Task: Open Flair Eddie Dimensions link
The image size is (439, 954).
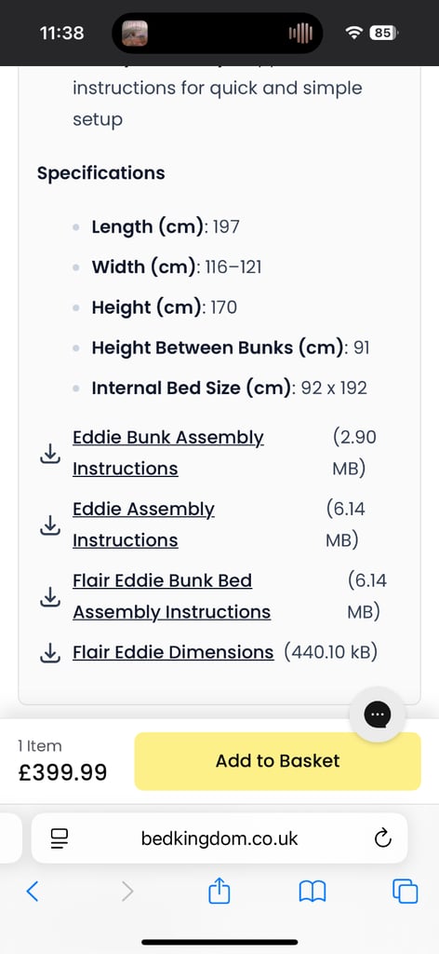Action: [x=173, y=652]
